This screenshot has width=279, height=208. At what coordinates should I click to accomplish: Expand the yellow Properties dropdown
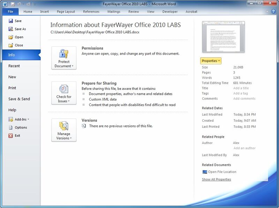211,61
